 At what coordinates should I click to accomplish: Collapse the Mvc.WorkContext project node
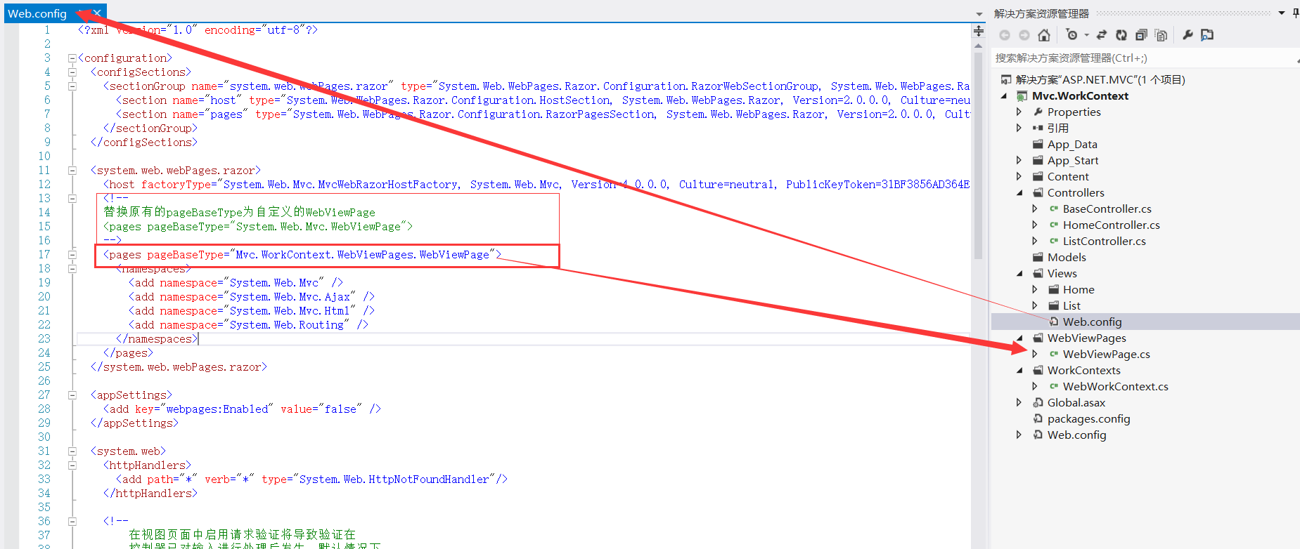point(1004,96)
